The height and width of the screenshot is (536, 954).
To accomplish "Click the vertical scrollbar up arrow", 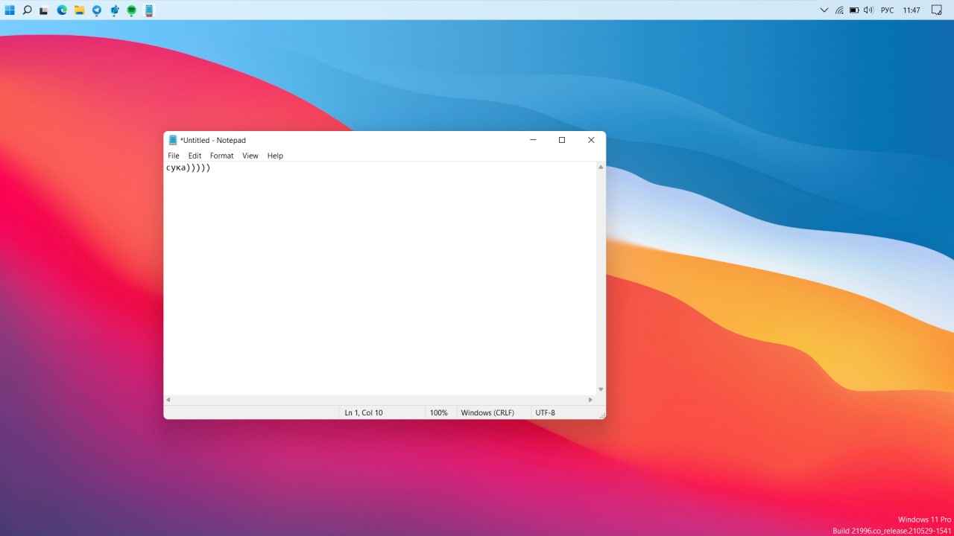I will pyautogui.click(x=601, y=167).
